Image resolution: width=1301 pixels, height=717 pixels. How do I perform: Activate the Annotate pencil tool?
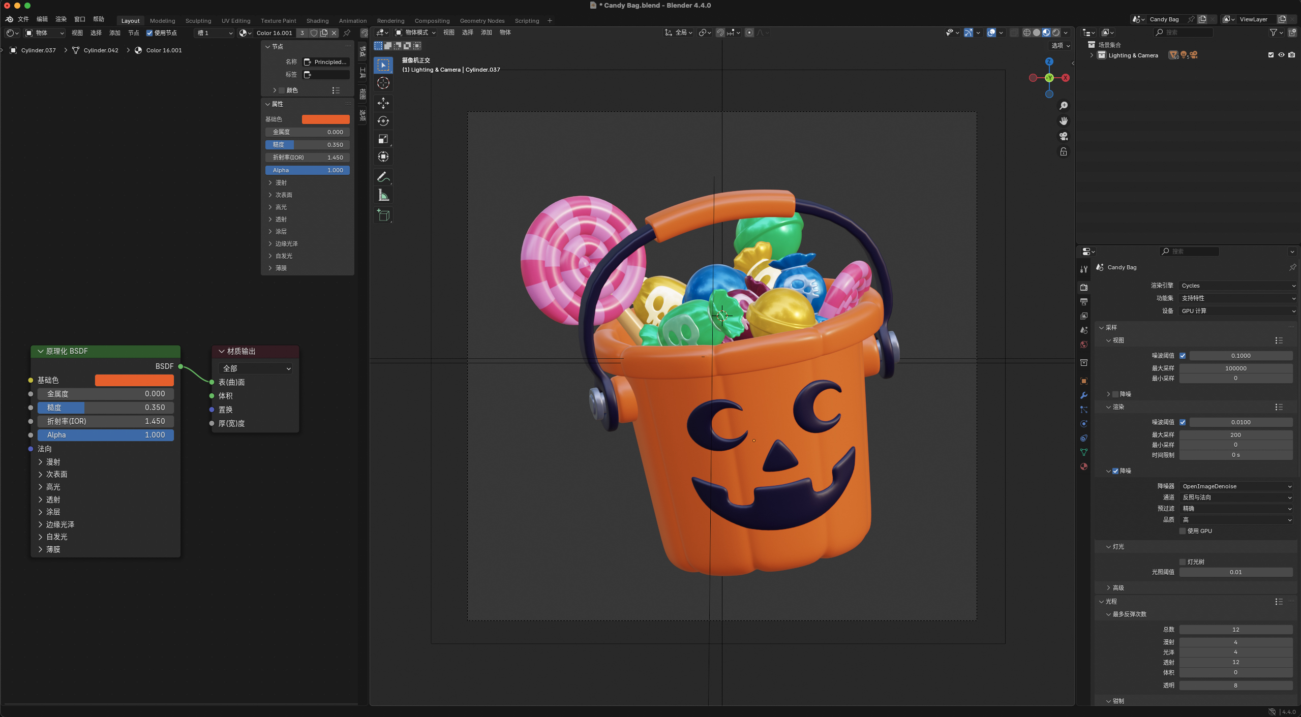coord(383,177)
